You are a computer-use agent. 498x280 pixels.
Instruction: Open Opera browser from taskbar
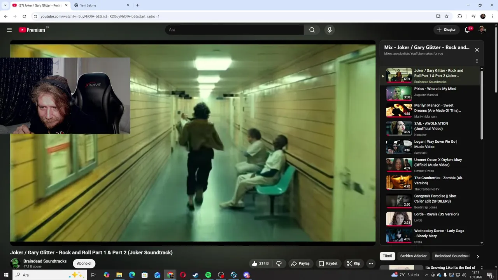[x=183, y=275]
